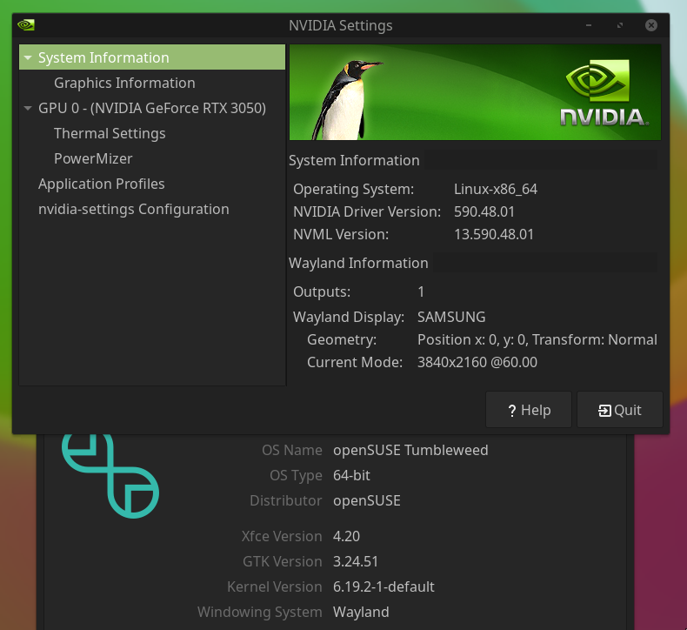
Task: Open Application Profiles
Action: tap(101, 184)
